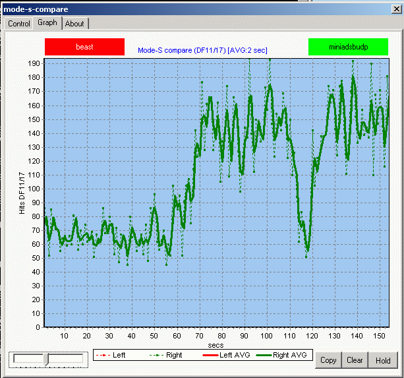This screenshot has height=378, width=404.
Task: Open the About tab
Action: (74, 24)
